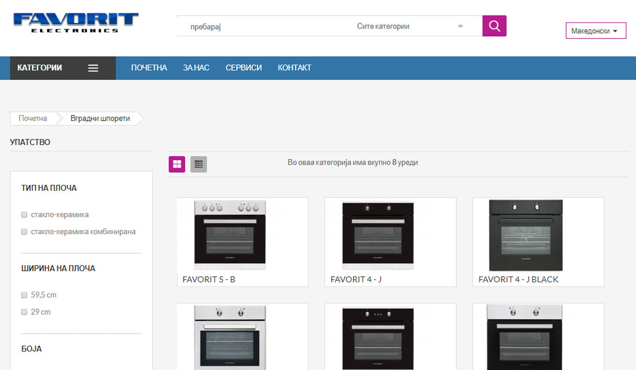Toggle the 59,5 cm width filter
Screen dimensions: 636x370
(x=24, y=295)
